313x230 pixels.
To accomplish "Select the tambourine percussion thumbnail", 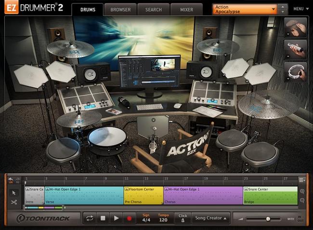I will coord(296,72).
